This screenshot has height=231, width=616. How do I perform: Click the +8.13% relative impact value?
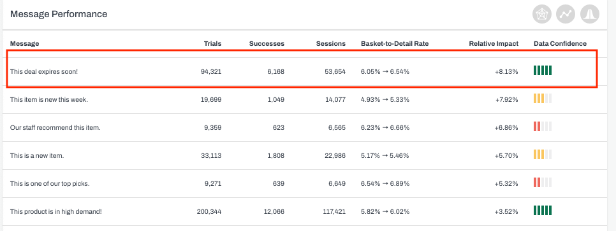[x=506, y=72]
